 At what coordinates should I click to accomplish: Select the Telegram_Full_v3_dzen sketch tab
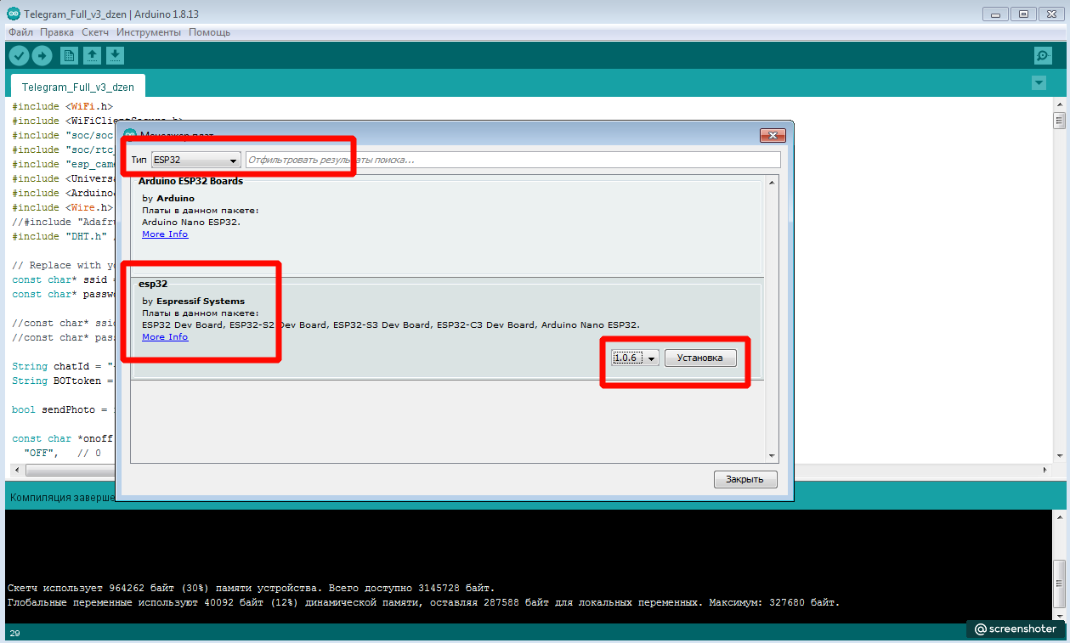click(x=78, y=87)
